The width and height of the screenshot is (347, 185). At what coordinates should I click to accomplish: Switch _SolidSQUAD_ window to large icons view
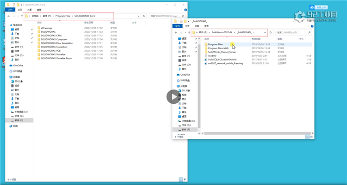pos(311,137)
